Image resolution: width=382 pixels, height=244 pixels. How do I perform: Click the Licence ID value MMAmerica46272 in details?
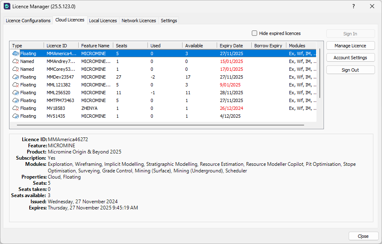pyautogui.click(x=68, y=139)
